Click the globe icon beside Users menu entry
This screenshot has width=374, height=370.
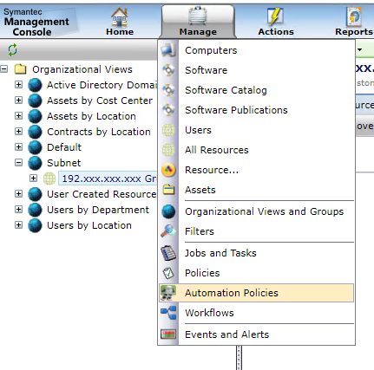pyautogui.click(x=168, y=130)
